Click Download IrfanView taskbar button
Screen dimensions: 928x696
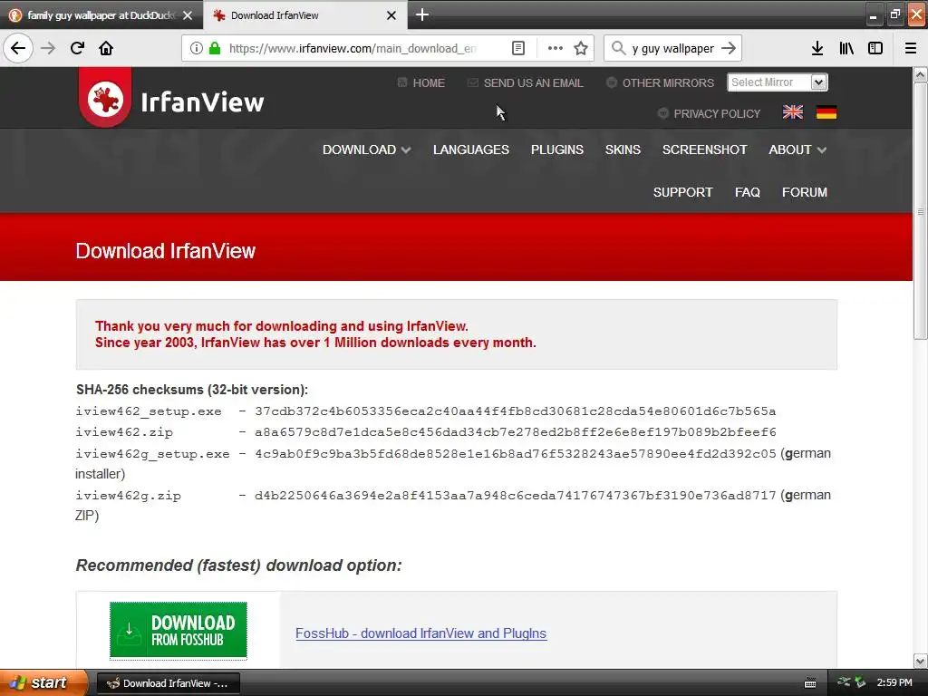tap(168, 683)
